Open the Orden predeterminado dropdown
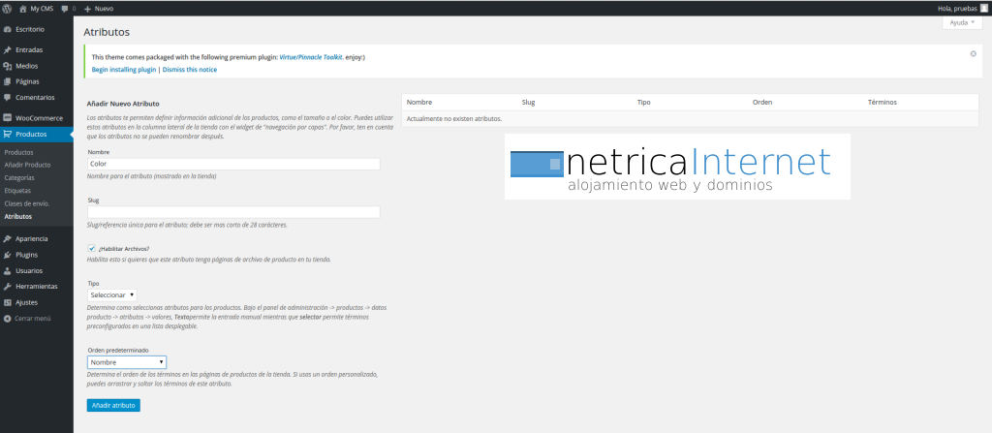Viewport: 992px width, 433px height. coord(126,362)
